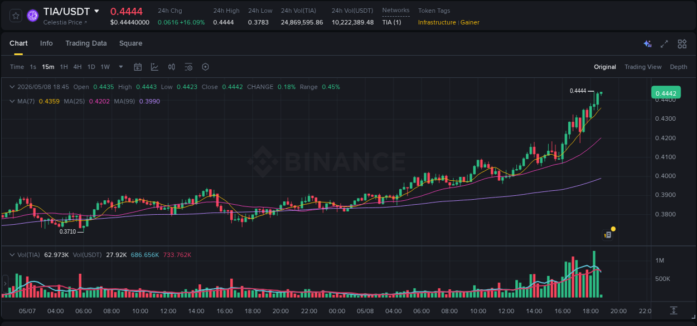Open the Celestia Price link
Image resolution: width=697 pixels, height=326 pixels.
coord(65,22)
